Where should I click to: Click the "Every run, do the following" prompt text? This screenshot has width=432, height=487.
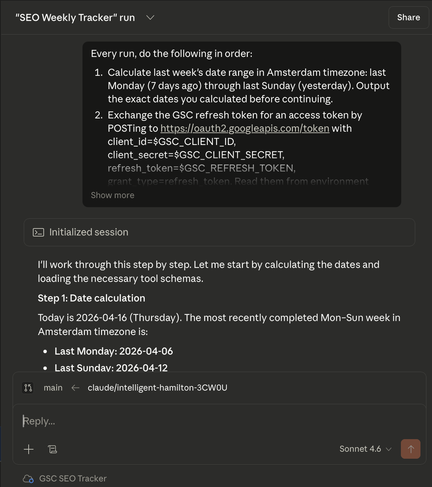coord(172,53)
